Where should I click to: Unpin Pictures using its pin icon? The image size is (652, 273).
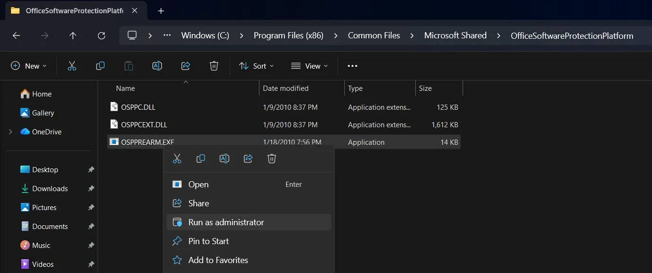coord(91,208)
